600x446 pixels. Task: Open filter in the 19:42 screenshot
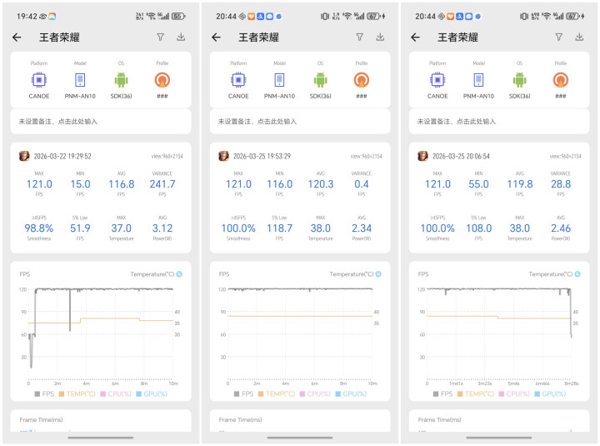160,38
